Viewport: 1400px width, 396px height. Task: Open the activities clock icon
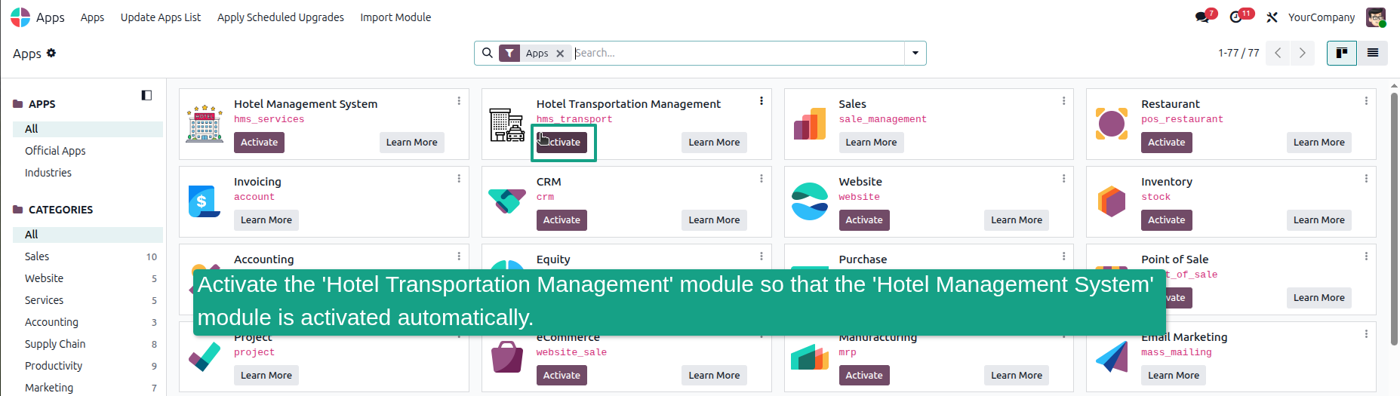click(1235, 17)
